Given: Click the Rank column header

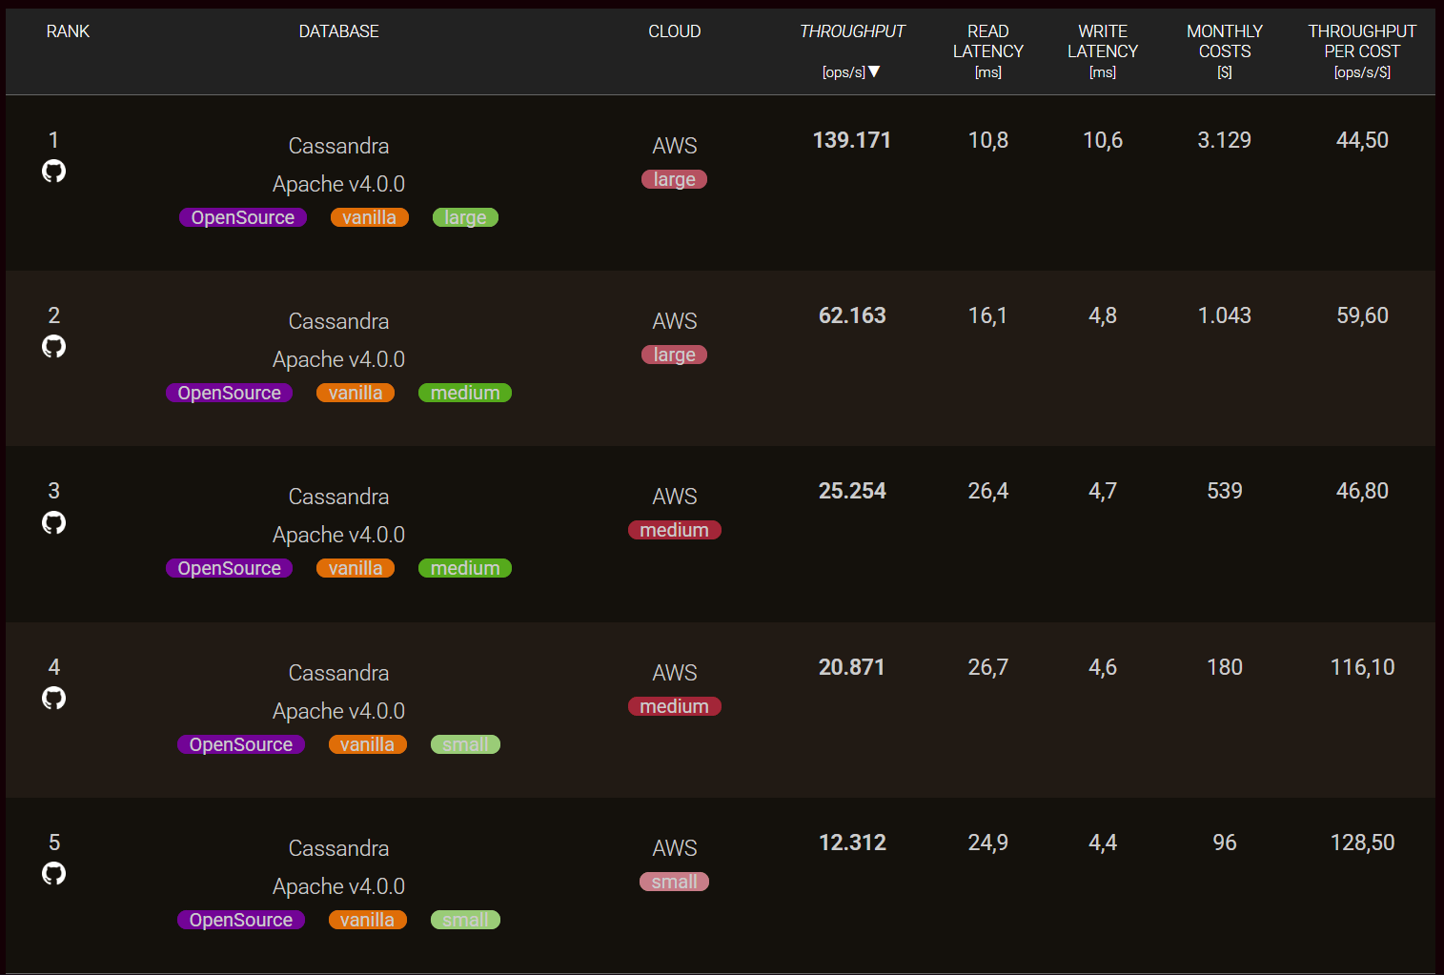Looking at the screenshot, I should [x=68, y=31].
